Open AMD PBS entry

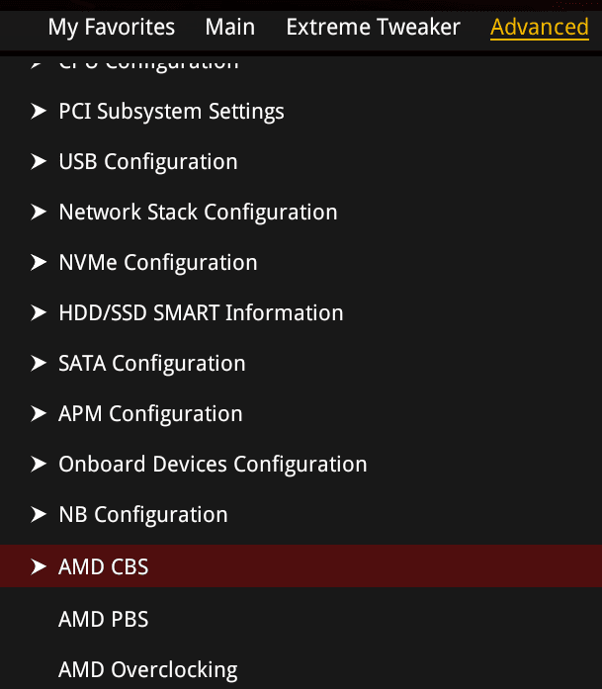103,619
